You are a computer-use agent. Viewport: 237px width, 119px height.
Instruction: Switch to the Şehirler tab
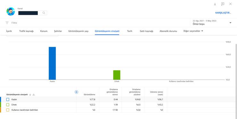point(58,31)
